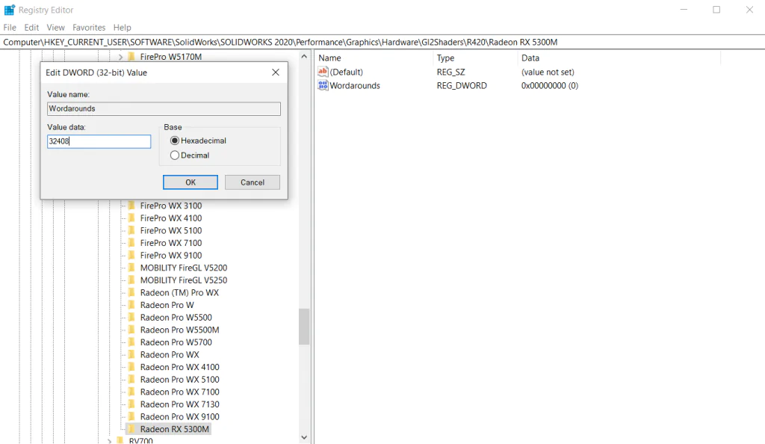Click the folder icon beside Radeon Pro W5700
Screen dimensions: 765x444
(131, 342)
